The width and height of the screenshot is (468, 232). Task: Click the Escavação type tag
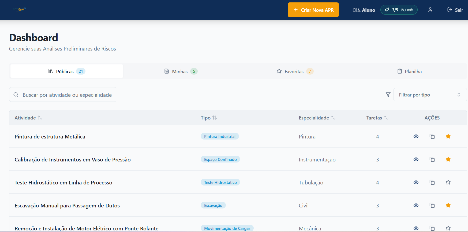tap(213, 205)
